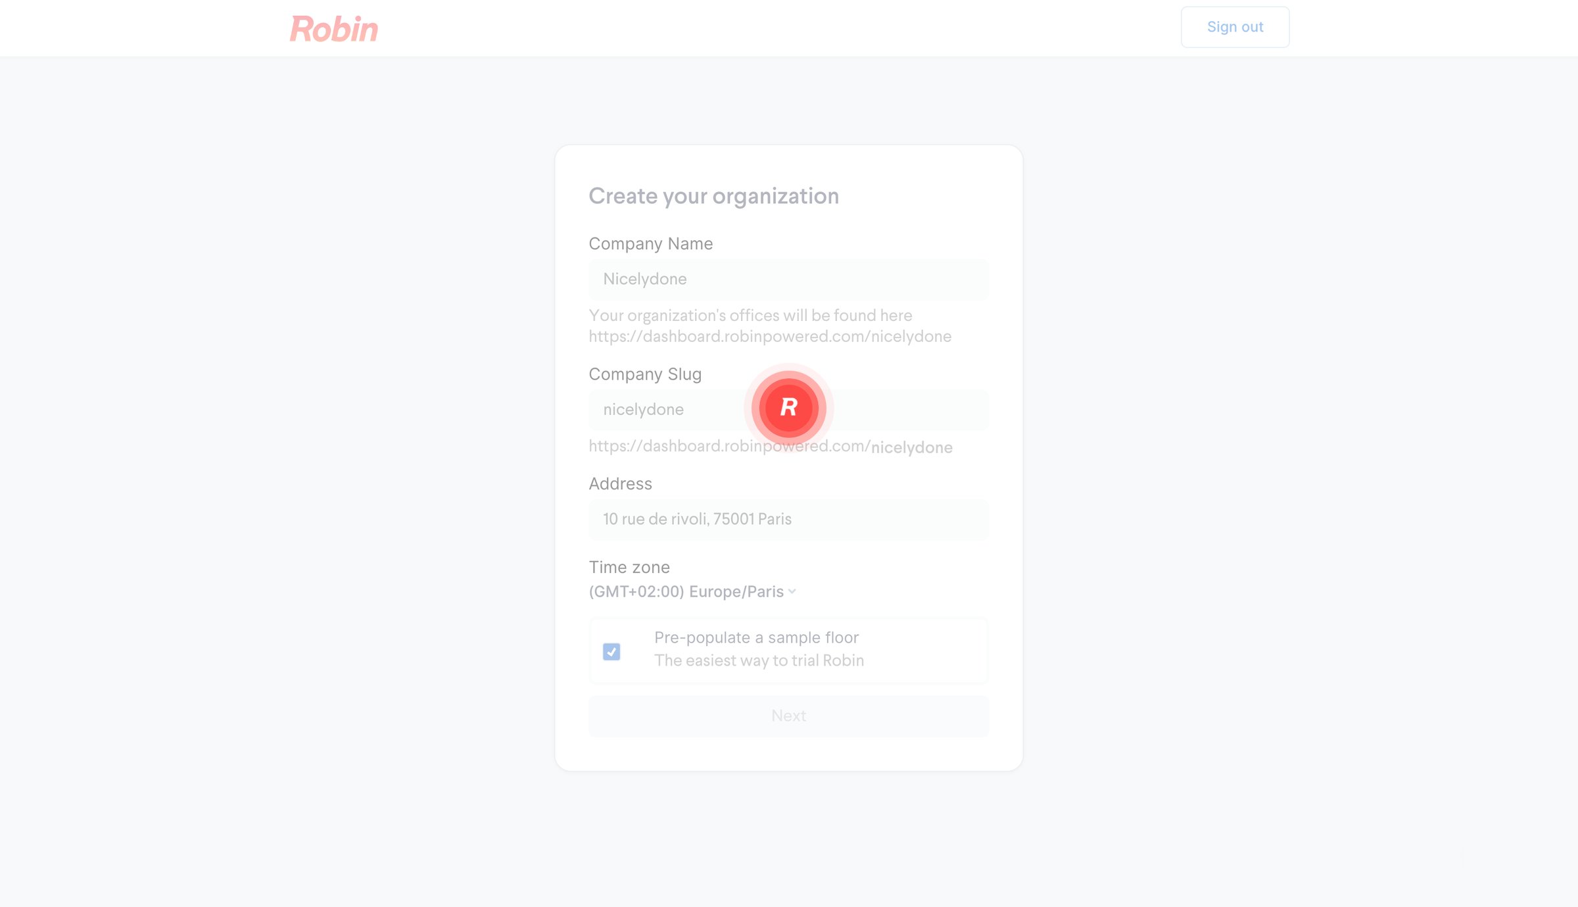Focus the Company Name input field
The height and width of the screenshot is (907, 1578).
(788, 280)
